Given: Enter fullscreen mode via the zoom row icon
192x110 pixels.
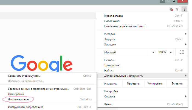Looking at the screenshot, I should tap(181, 52).
